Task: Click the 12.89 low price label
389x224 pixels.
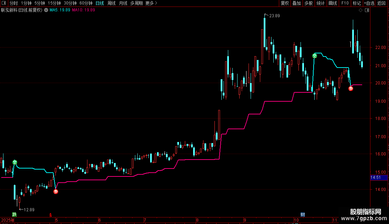Action: [x=29, y=210]
